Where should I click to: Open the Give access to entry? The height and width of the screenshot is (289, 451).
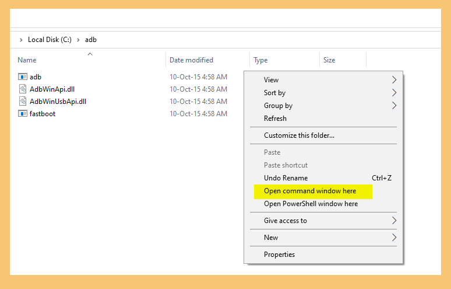(x=323, y=221)
